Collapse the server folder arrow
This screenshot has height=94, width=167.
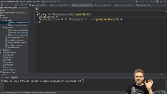pos(3,20)
